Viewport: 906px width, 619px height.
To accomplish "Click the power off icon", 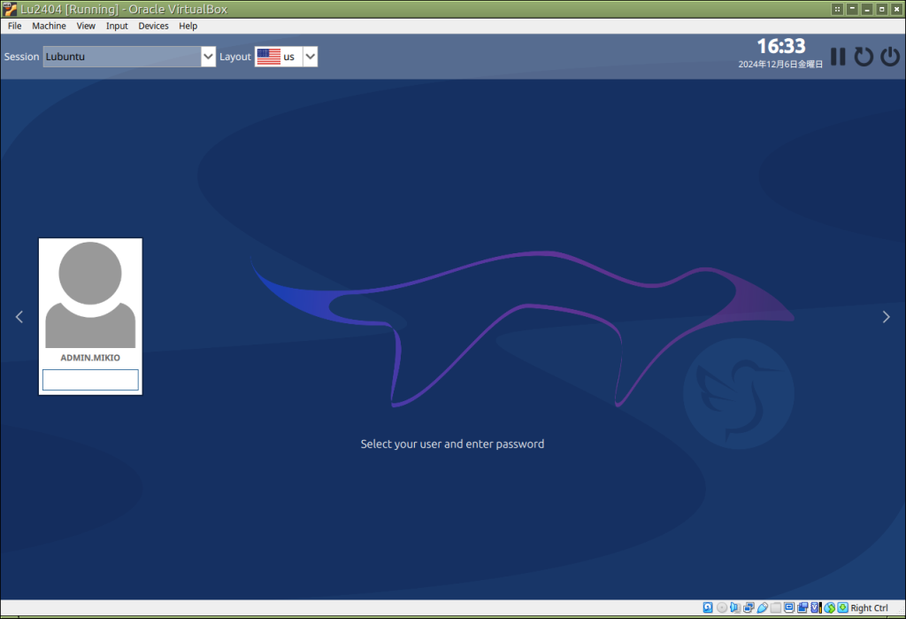I will click(889, 57).
